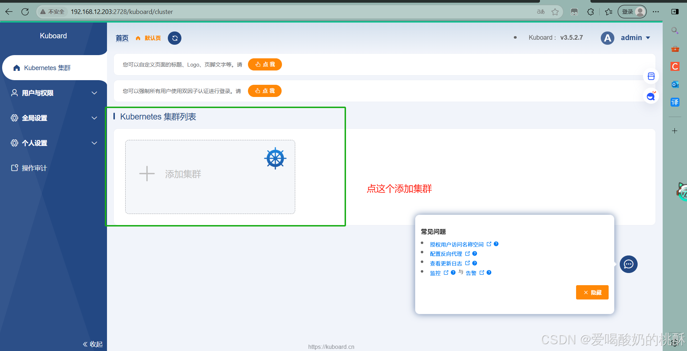Click the admin avatar A icon
Screen dimensions: 687x351
(x=608, y=38)
